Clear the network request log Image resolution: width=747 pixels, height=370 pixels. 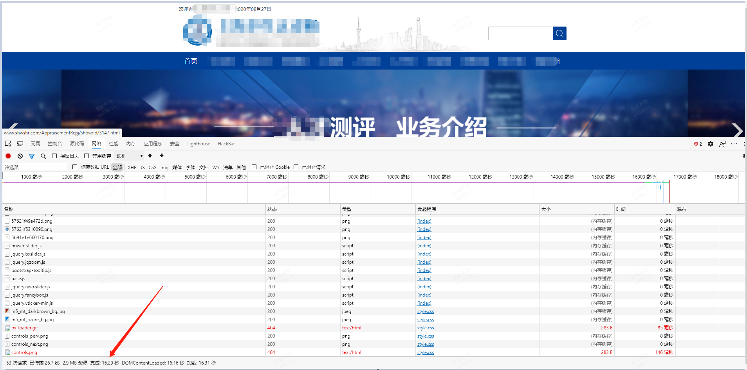(x=20, y=156)
